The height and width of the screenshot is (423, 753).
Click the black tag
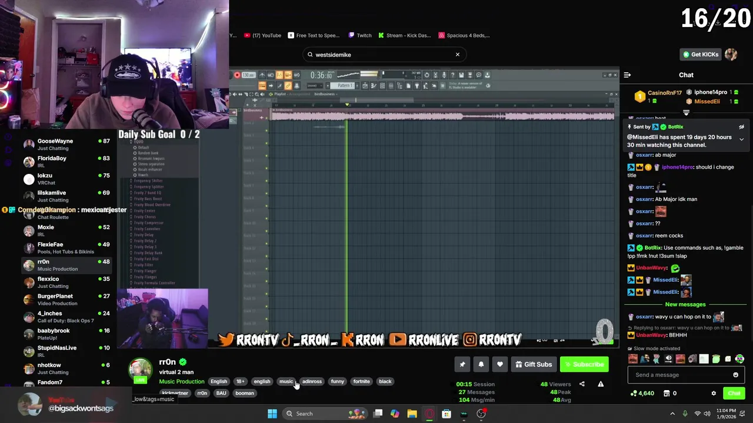click(x=385, y=381)
